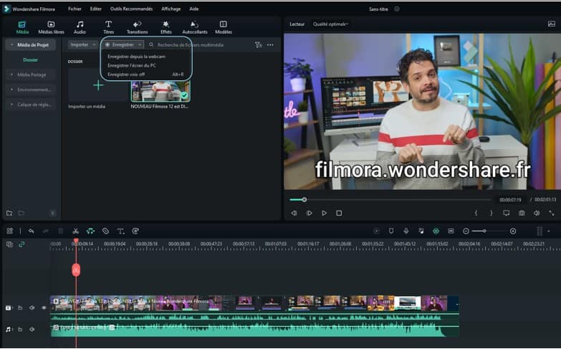Image resolution: width=561 pixels, height=349 pixels.
Task: Open the Média tab
Action: click(x=22, y=27)
